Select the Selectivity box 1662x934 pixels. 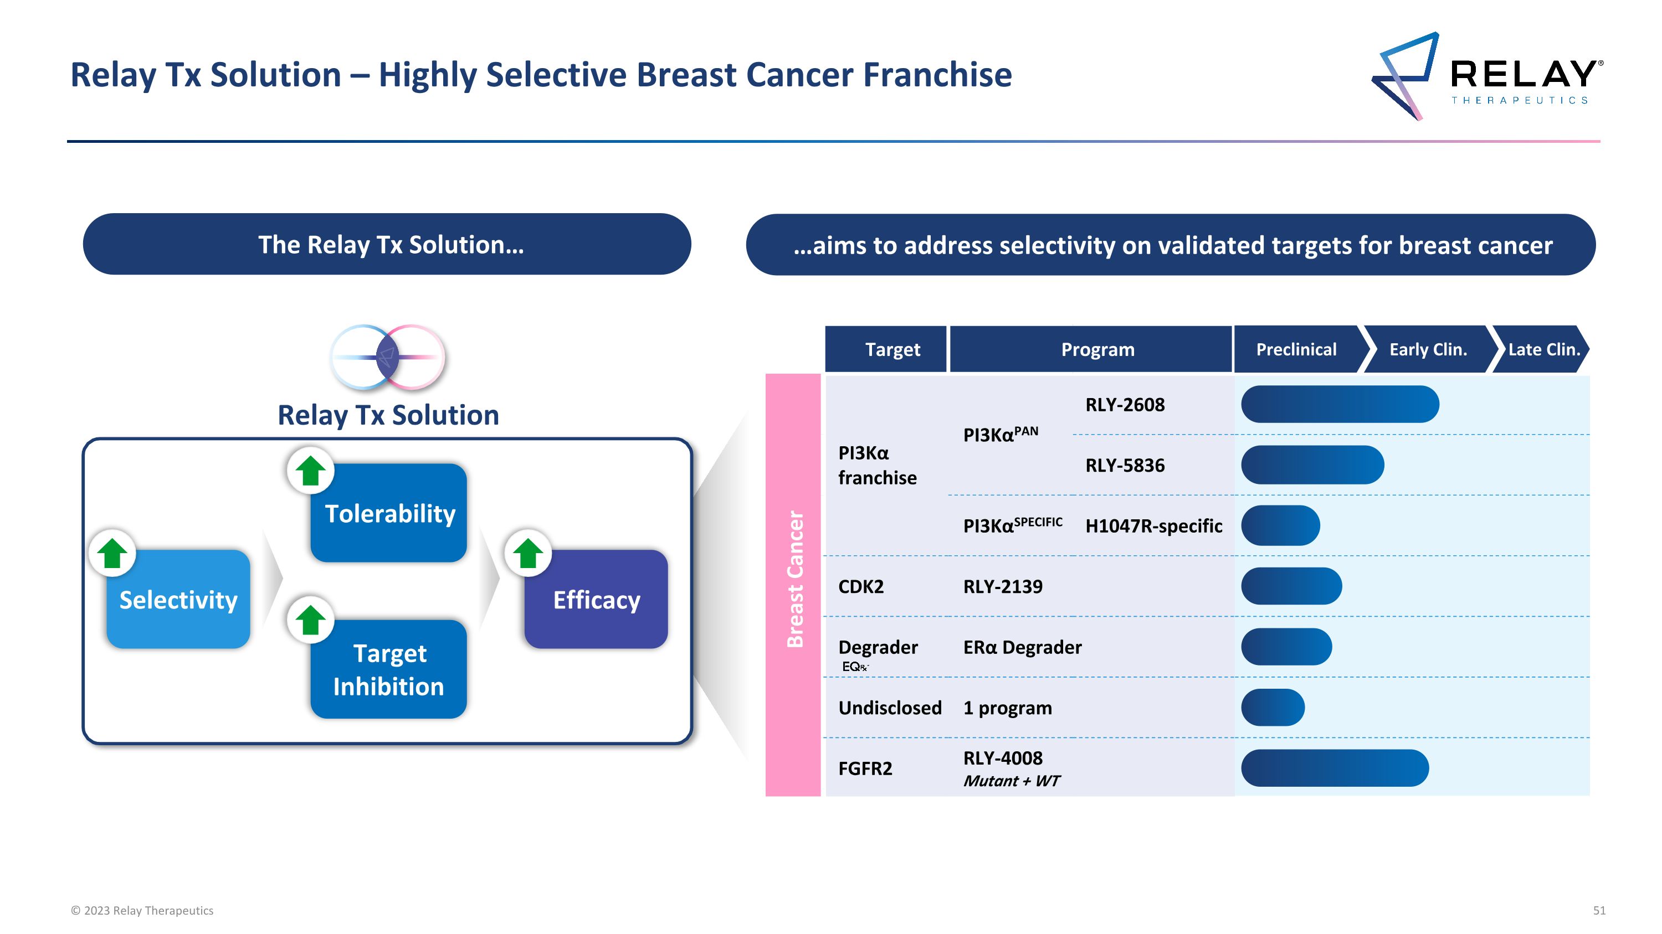click(x=178, y=601)
